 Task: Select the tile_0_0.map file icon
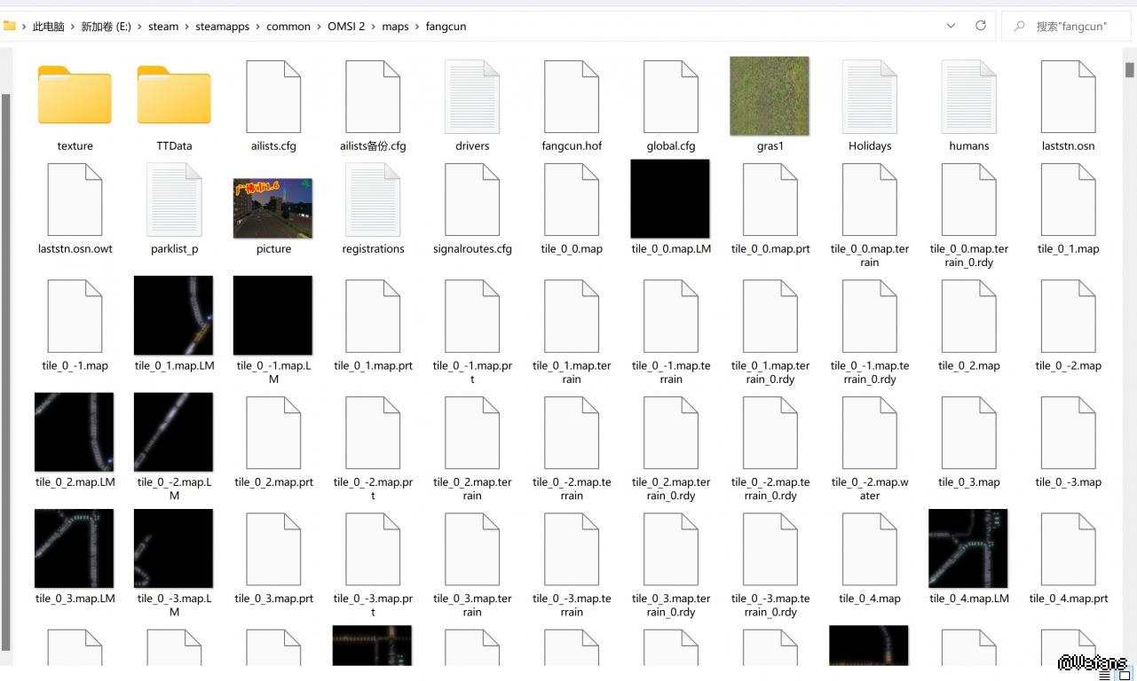click(572, 200)
